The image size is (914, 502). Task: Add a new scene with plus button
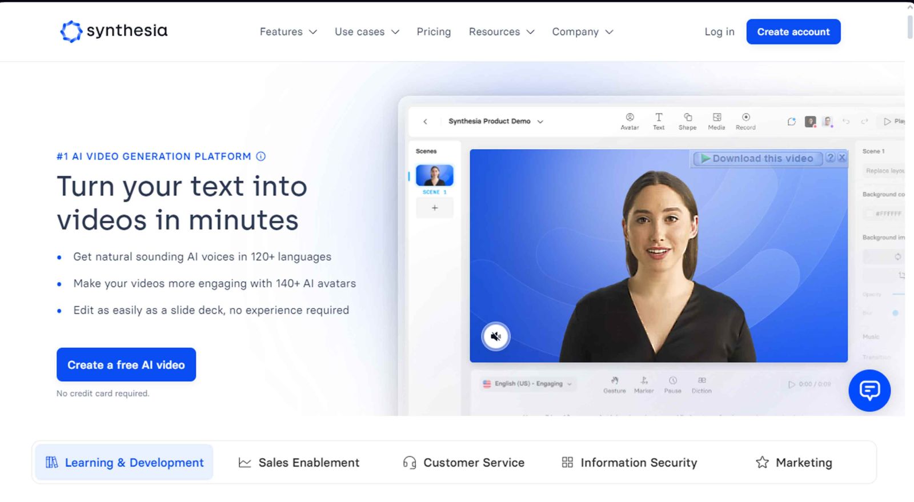tap(435, 208)
